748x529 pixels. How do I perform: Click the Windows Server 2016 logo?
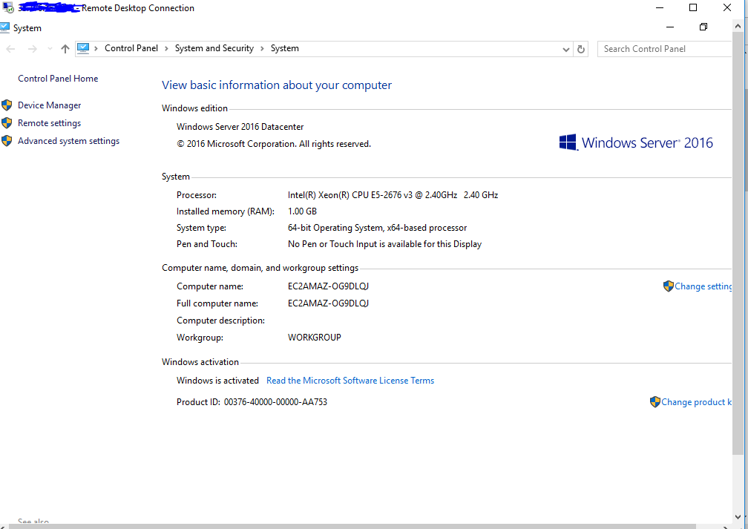click(635, 142)
